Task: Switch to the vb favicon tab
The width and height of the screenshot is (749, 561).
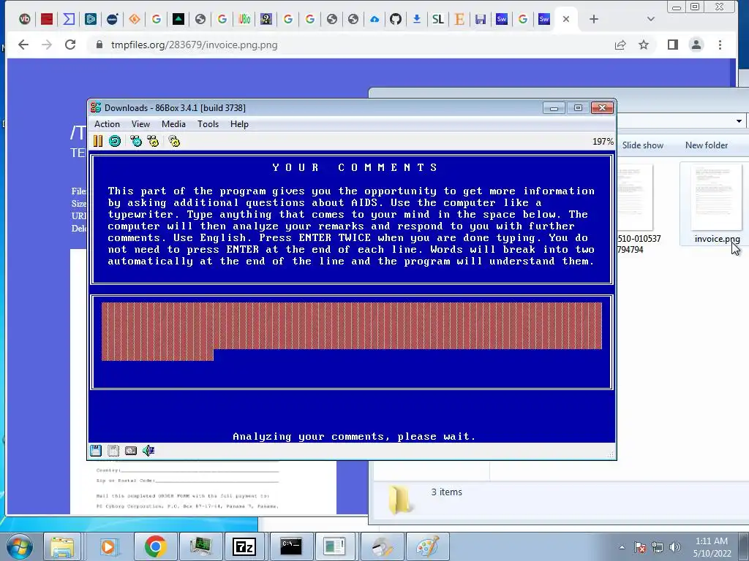Action: 25,19
